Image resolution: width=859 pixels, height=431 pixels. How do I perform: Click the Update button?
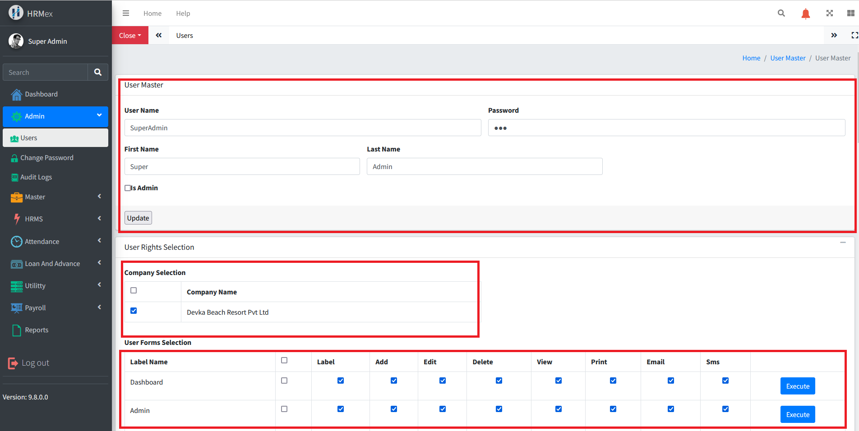(x=138, y=218)
